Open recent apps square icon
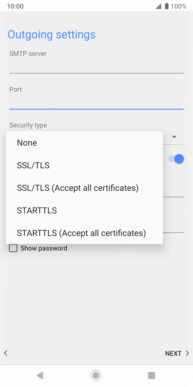193x387 pixels. click(x=152, y=376)
